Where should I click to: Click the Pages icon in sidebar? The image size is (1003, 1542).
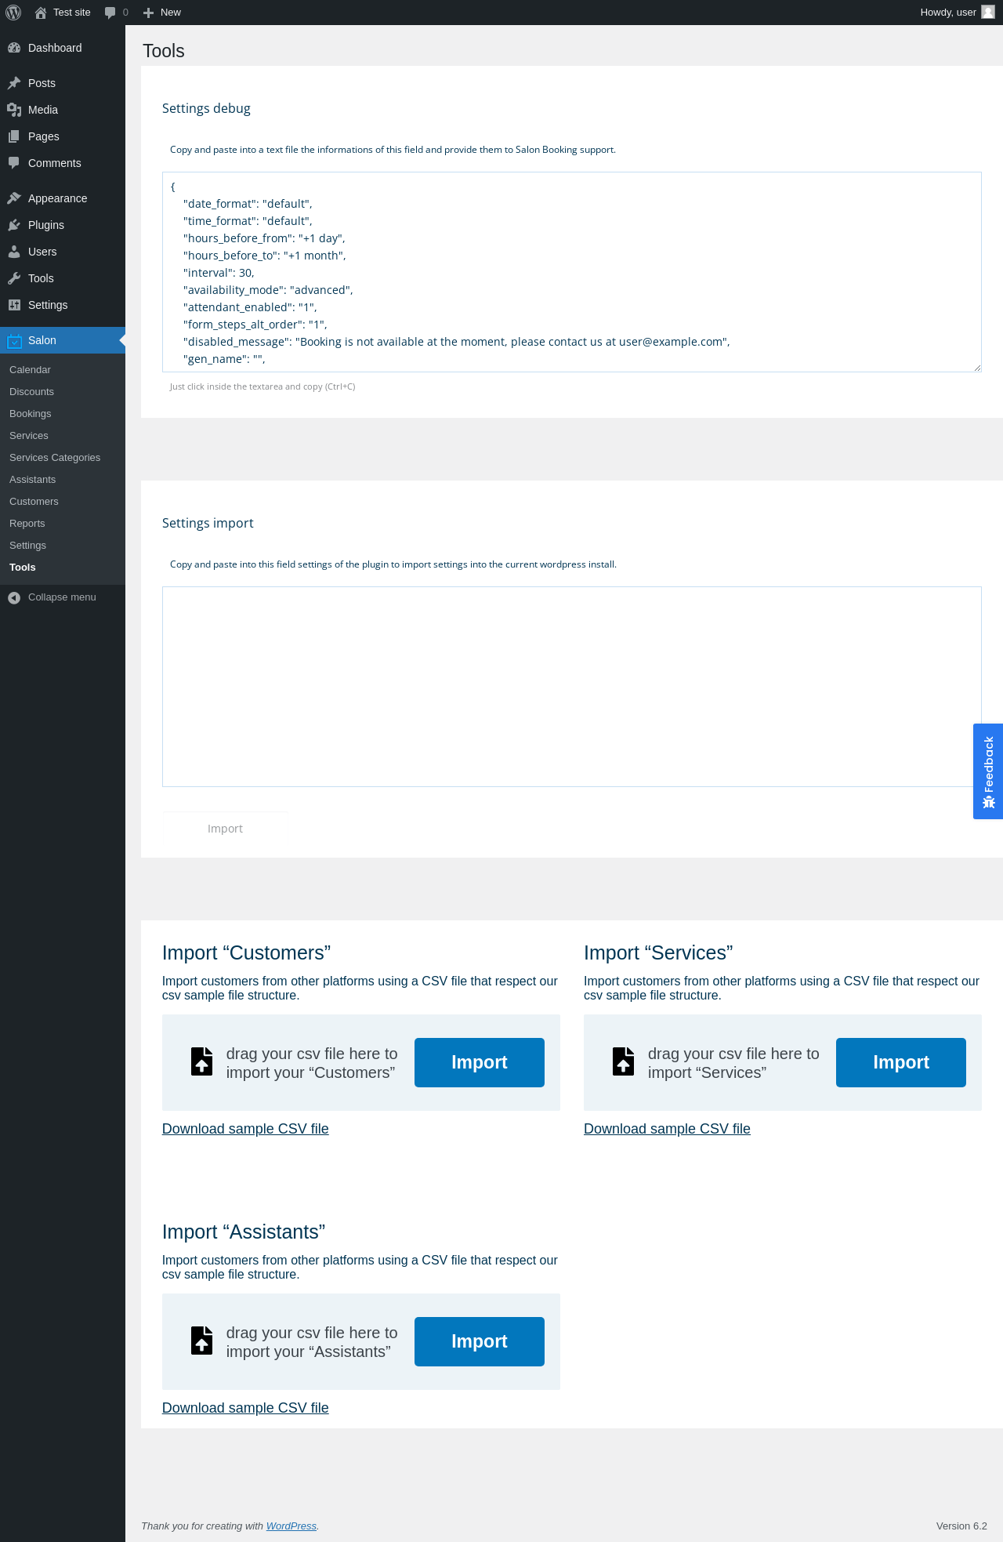pos(14,136)
